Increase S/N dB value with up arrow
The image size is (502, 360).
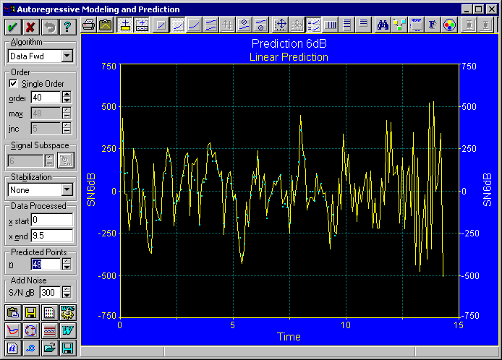tap(67, 289)
